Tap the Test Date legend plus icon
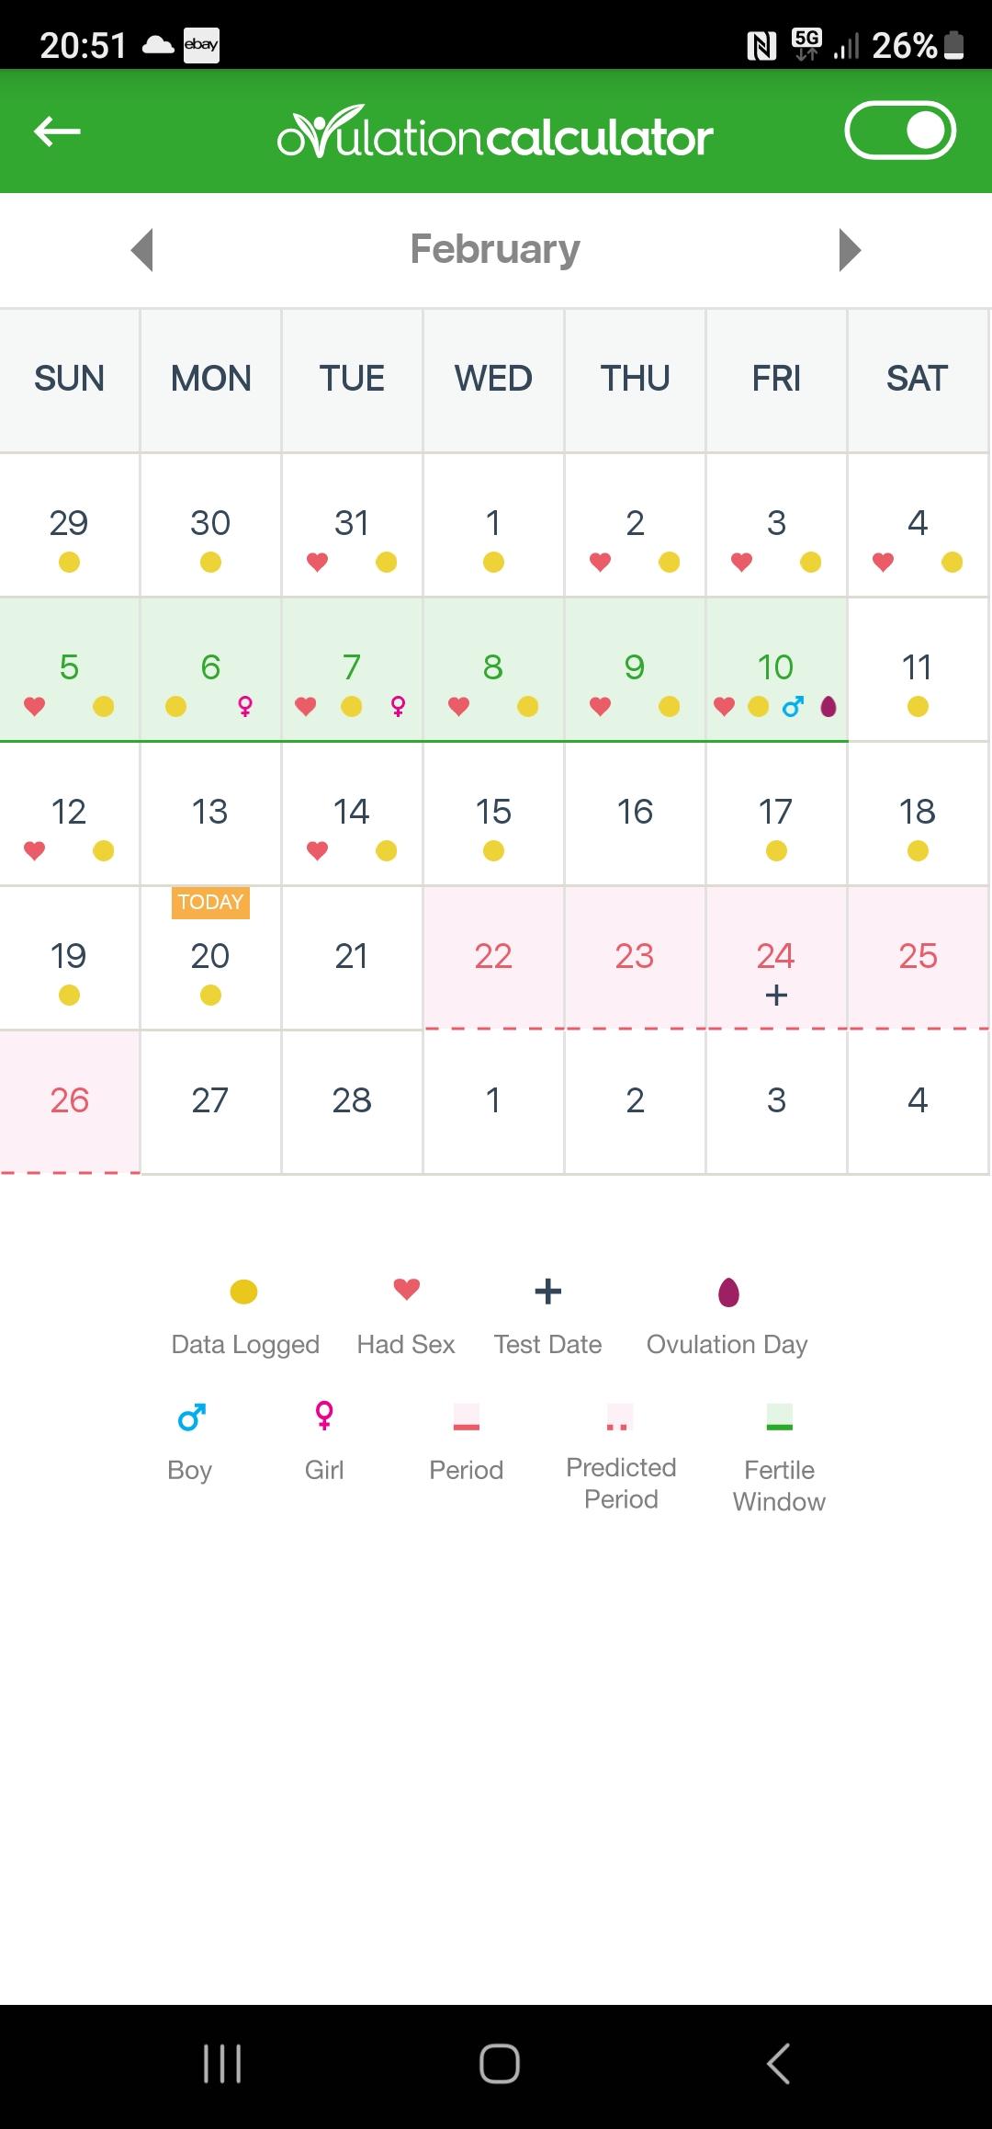Screen dimensions: 992x2129 tap(547, 1291)
